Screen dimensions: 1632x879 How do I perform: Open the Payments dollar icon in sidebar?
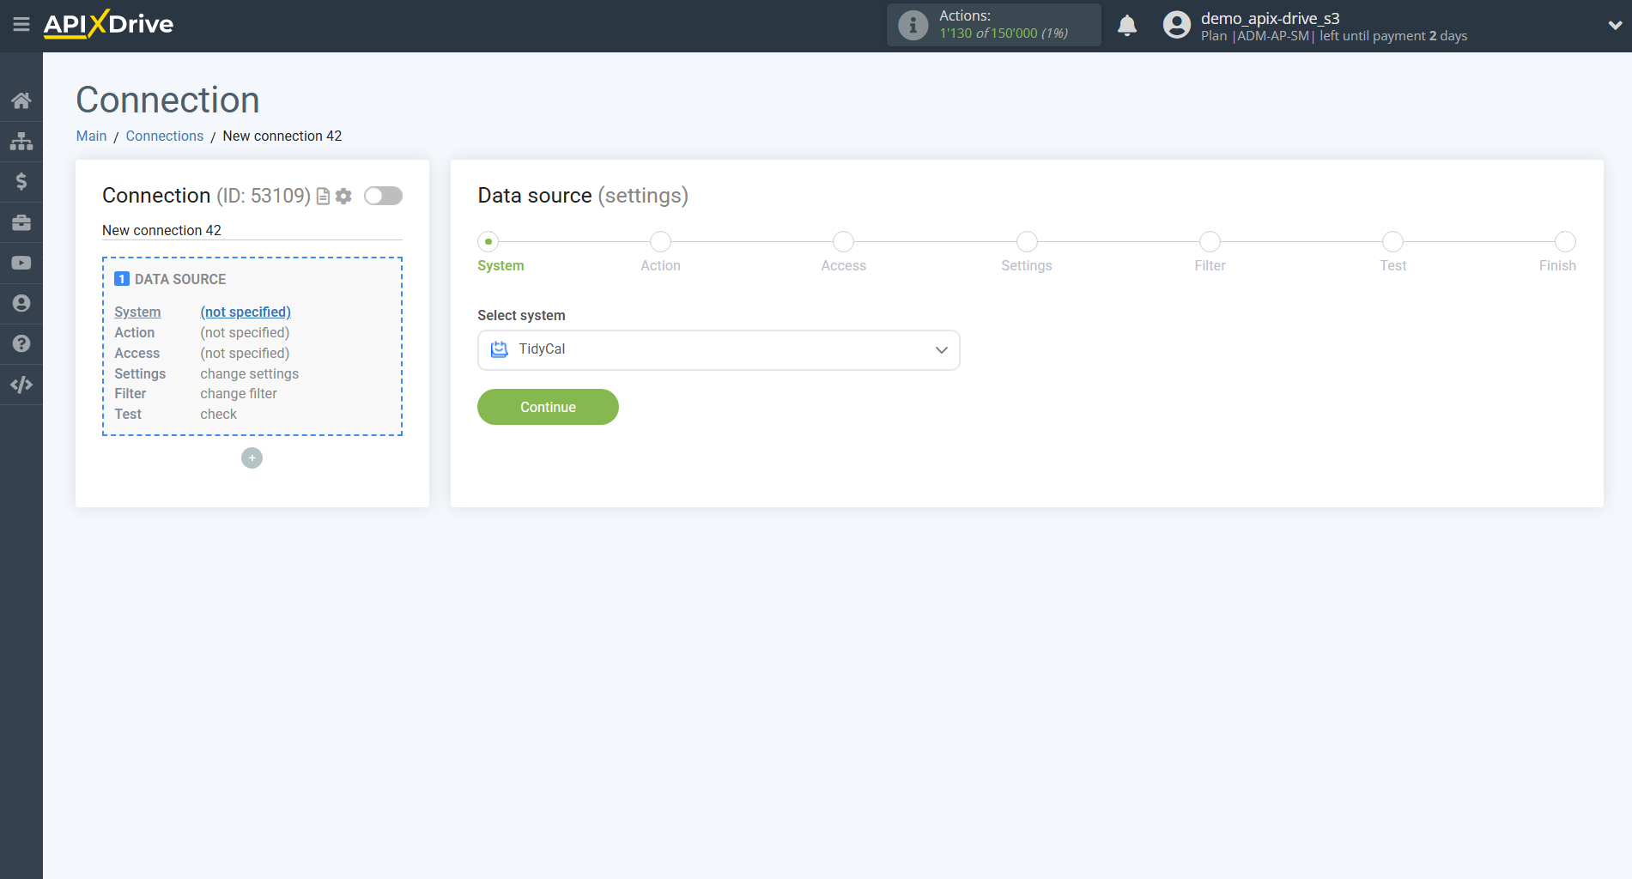21,181
